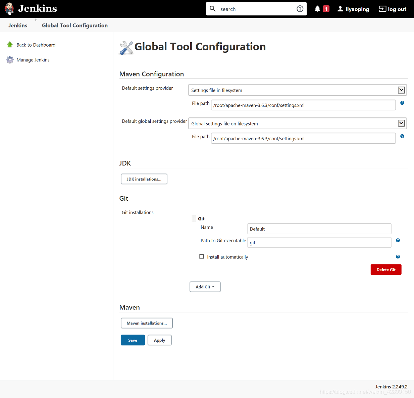Click JDK installations button
The image size is (414, 398).
[144, 179]
